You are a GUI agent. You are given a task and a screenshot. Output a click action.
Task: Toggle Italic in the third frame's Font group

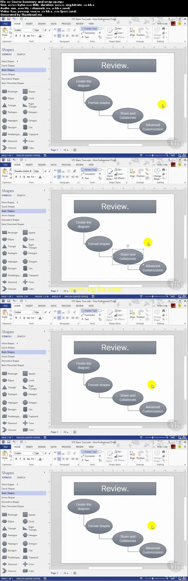[20, 318]
